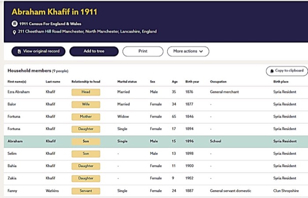Click the Relationship to head column header
The image size is (308, 198).
(86, 82)
